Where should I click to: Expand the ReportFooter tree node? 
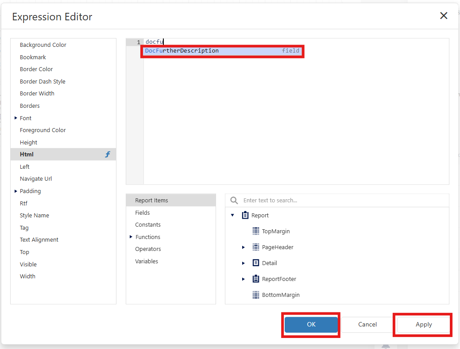(243, 279)
